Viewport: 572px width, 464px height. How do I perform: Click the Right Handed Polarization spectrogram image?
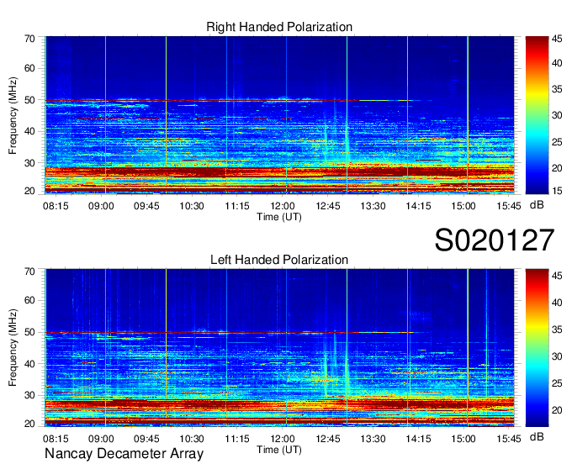pyautogui.click(x=279, y=115)
